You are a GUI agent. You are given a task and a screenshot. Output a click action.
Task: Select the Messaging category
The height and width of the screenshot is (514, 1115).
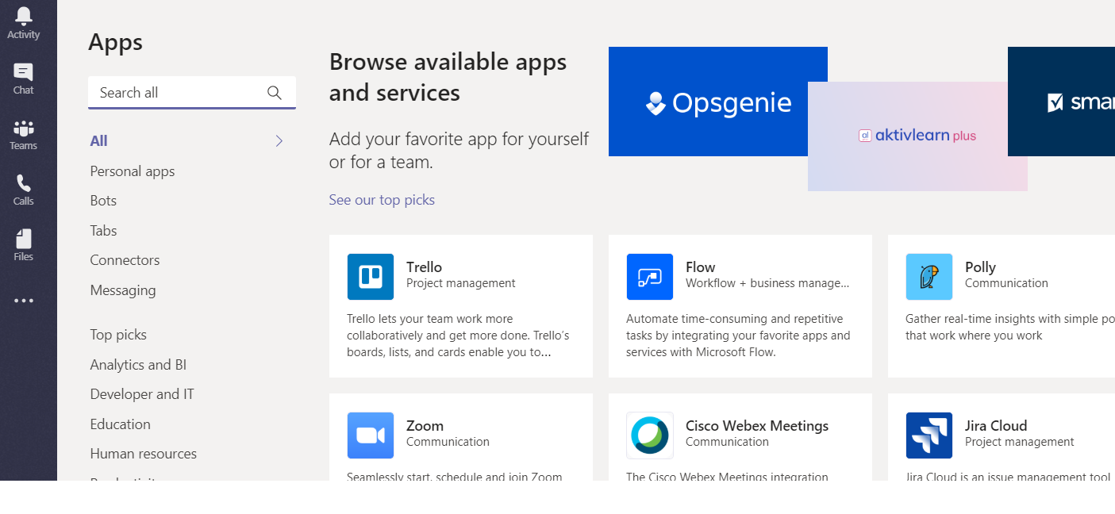(x=123, y=290)
